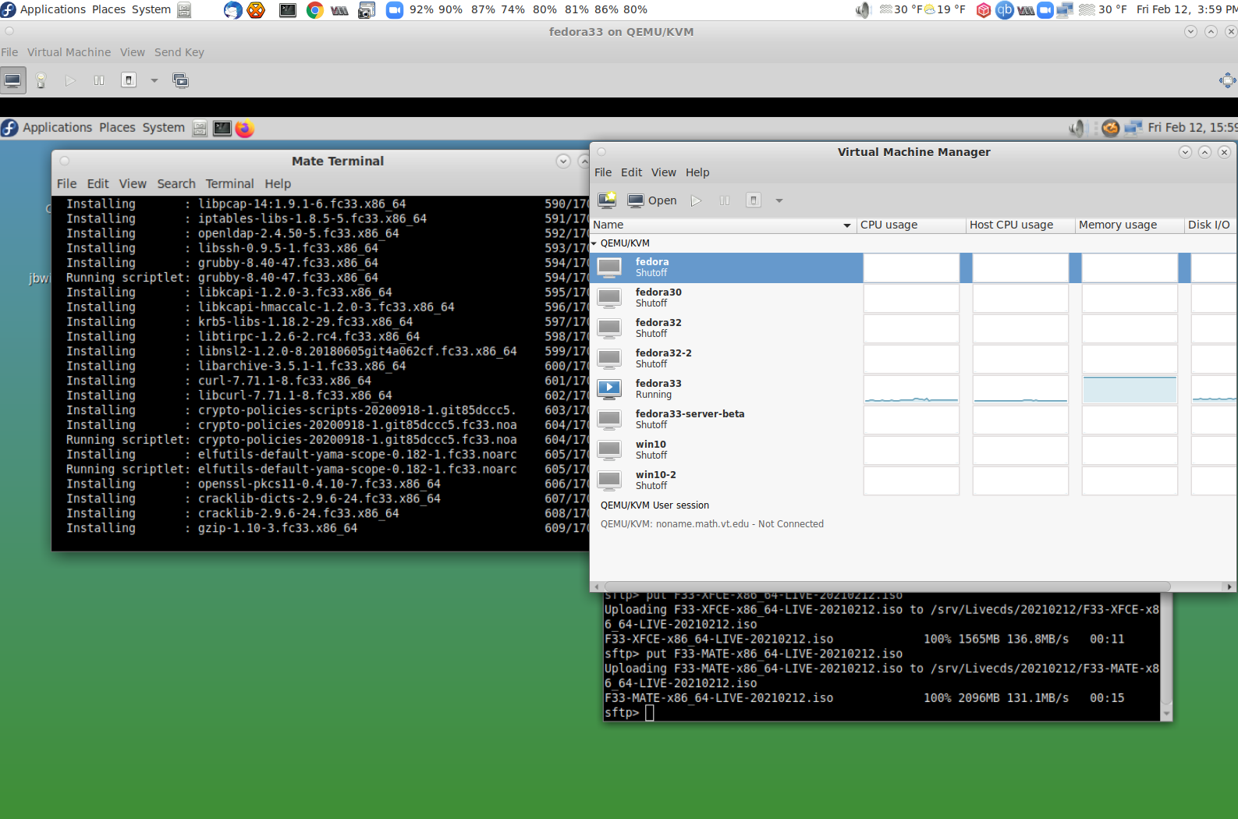The image size is (1238, 819).
Task: Open the Help menu in Virtual Machine Manager
Action: click(697, 172)
